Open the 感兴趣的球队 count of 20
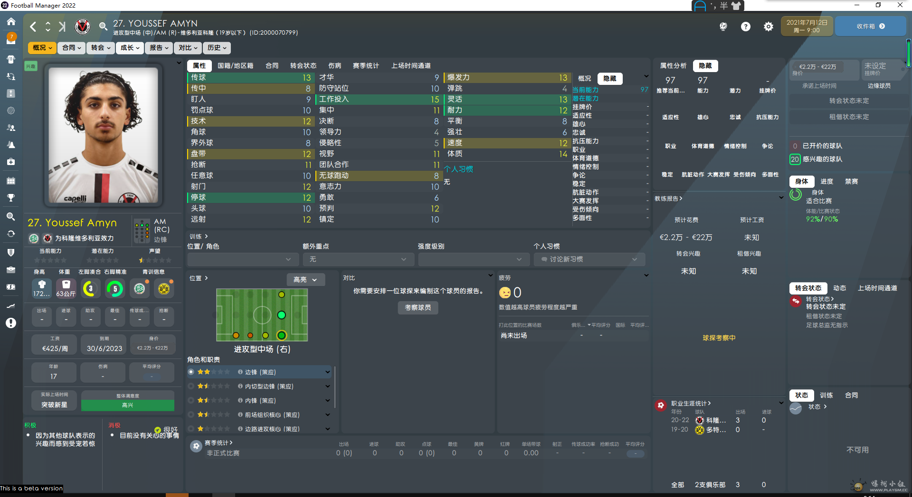Screen dimensions: 912x497 [795, 159]
